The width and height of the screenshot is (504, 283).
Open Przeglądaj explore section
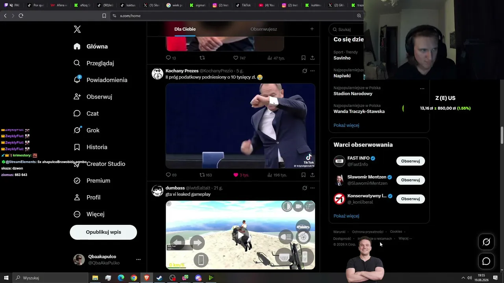94,63
